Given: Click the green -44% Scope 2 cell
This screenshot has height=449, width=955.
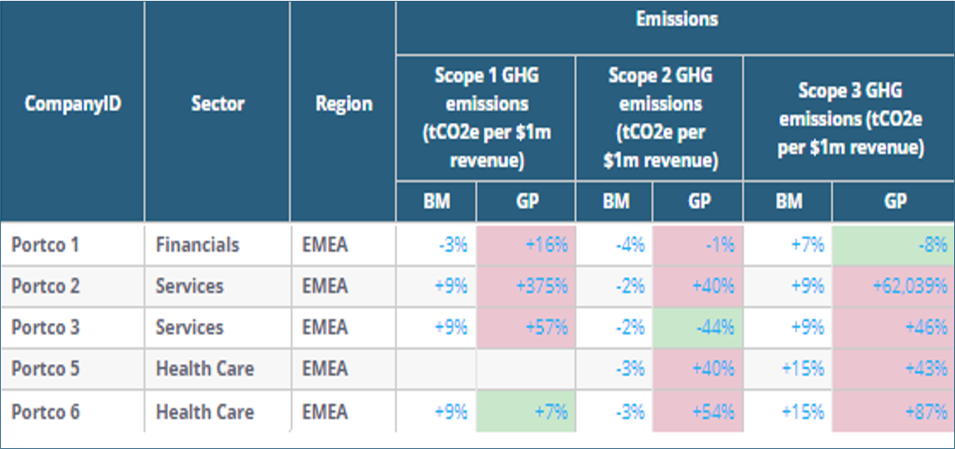Looking at the screenshot, I should tap(698, 327).
